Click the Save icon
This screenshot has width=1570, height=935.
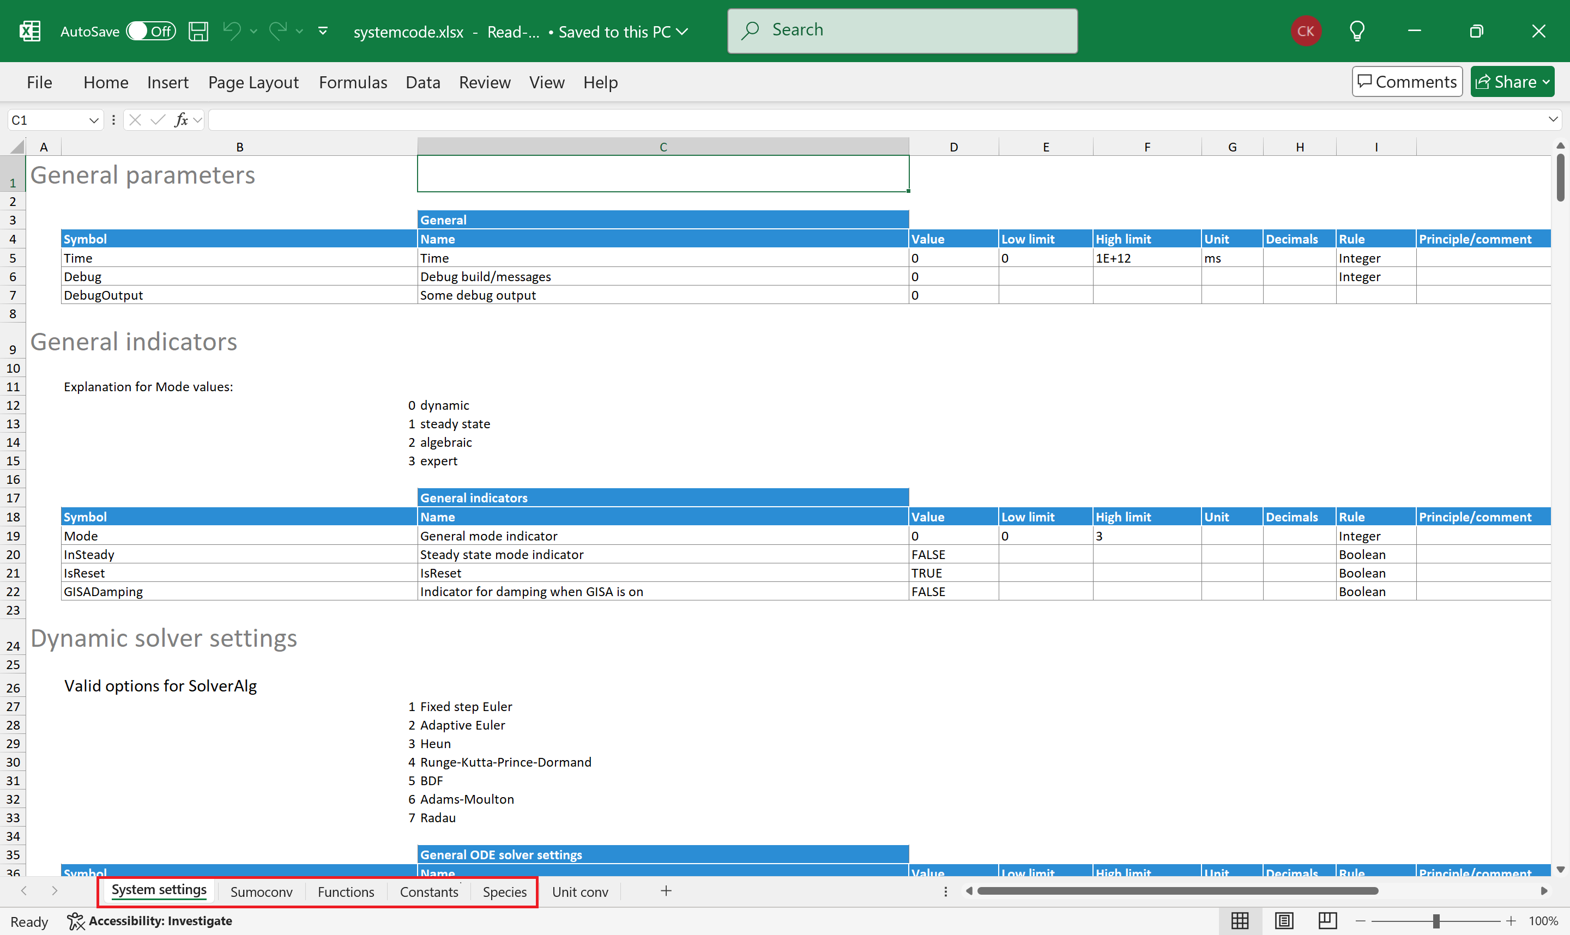pyautogui.click(x=198, y=31)
